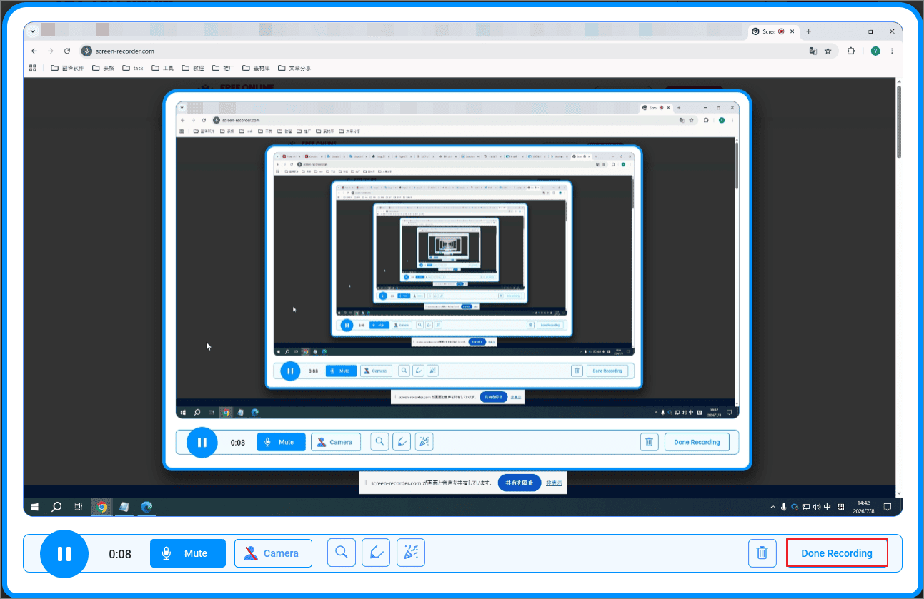924x599 pixels.
Task: Click the 0:08 timer in the bottom toolbar
Action: coord(120,554)
